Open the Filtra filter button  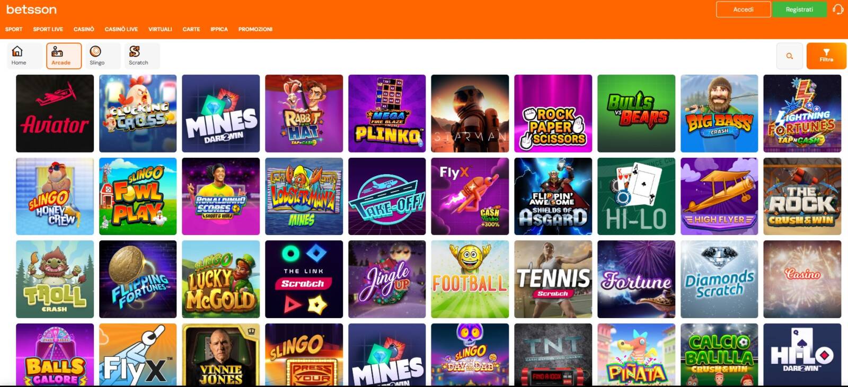826,56
